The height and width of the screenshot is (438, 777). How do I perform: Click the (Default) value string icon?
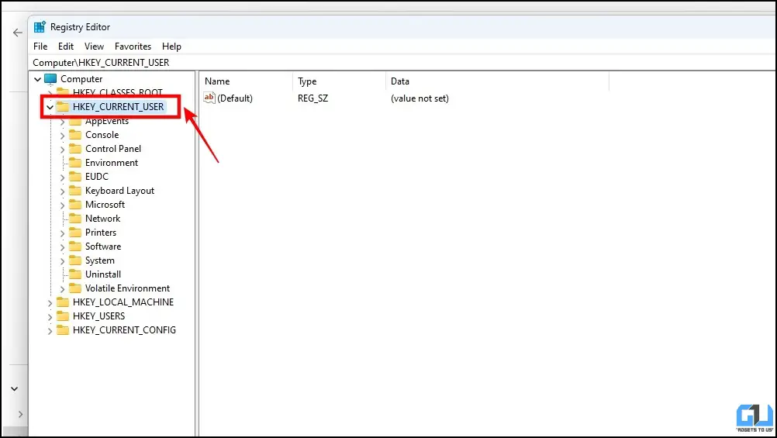point(209,98)
